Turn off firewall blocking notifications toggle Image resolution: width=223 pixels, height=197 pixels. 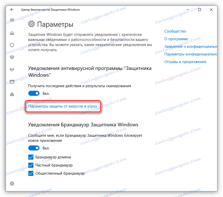pos(34,148)
